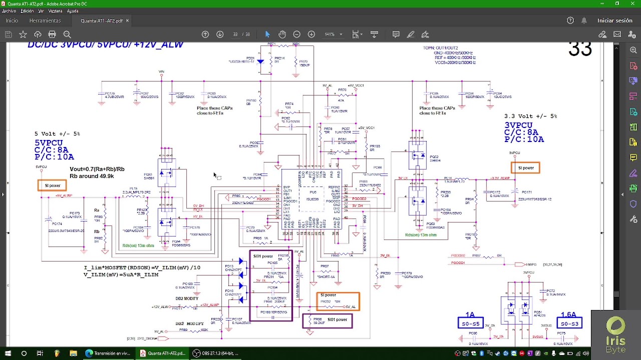Open the Combine Files tool in right panel
Image resolution: width=641 pixels, height=360 pixels.
633,81
